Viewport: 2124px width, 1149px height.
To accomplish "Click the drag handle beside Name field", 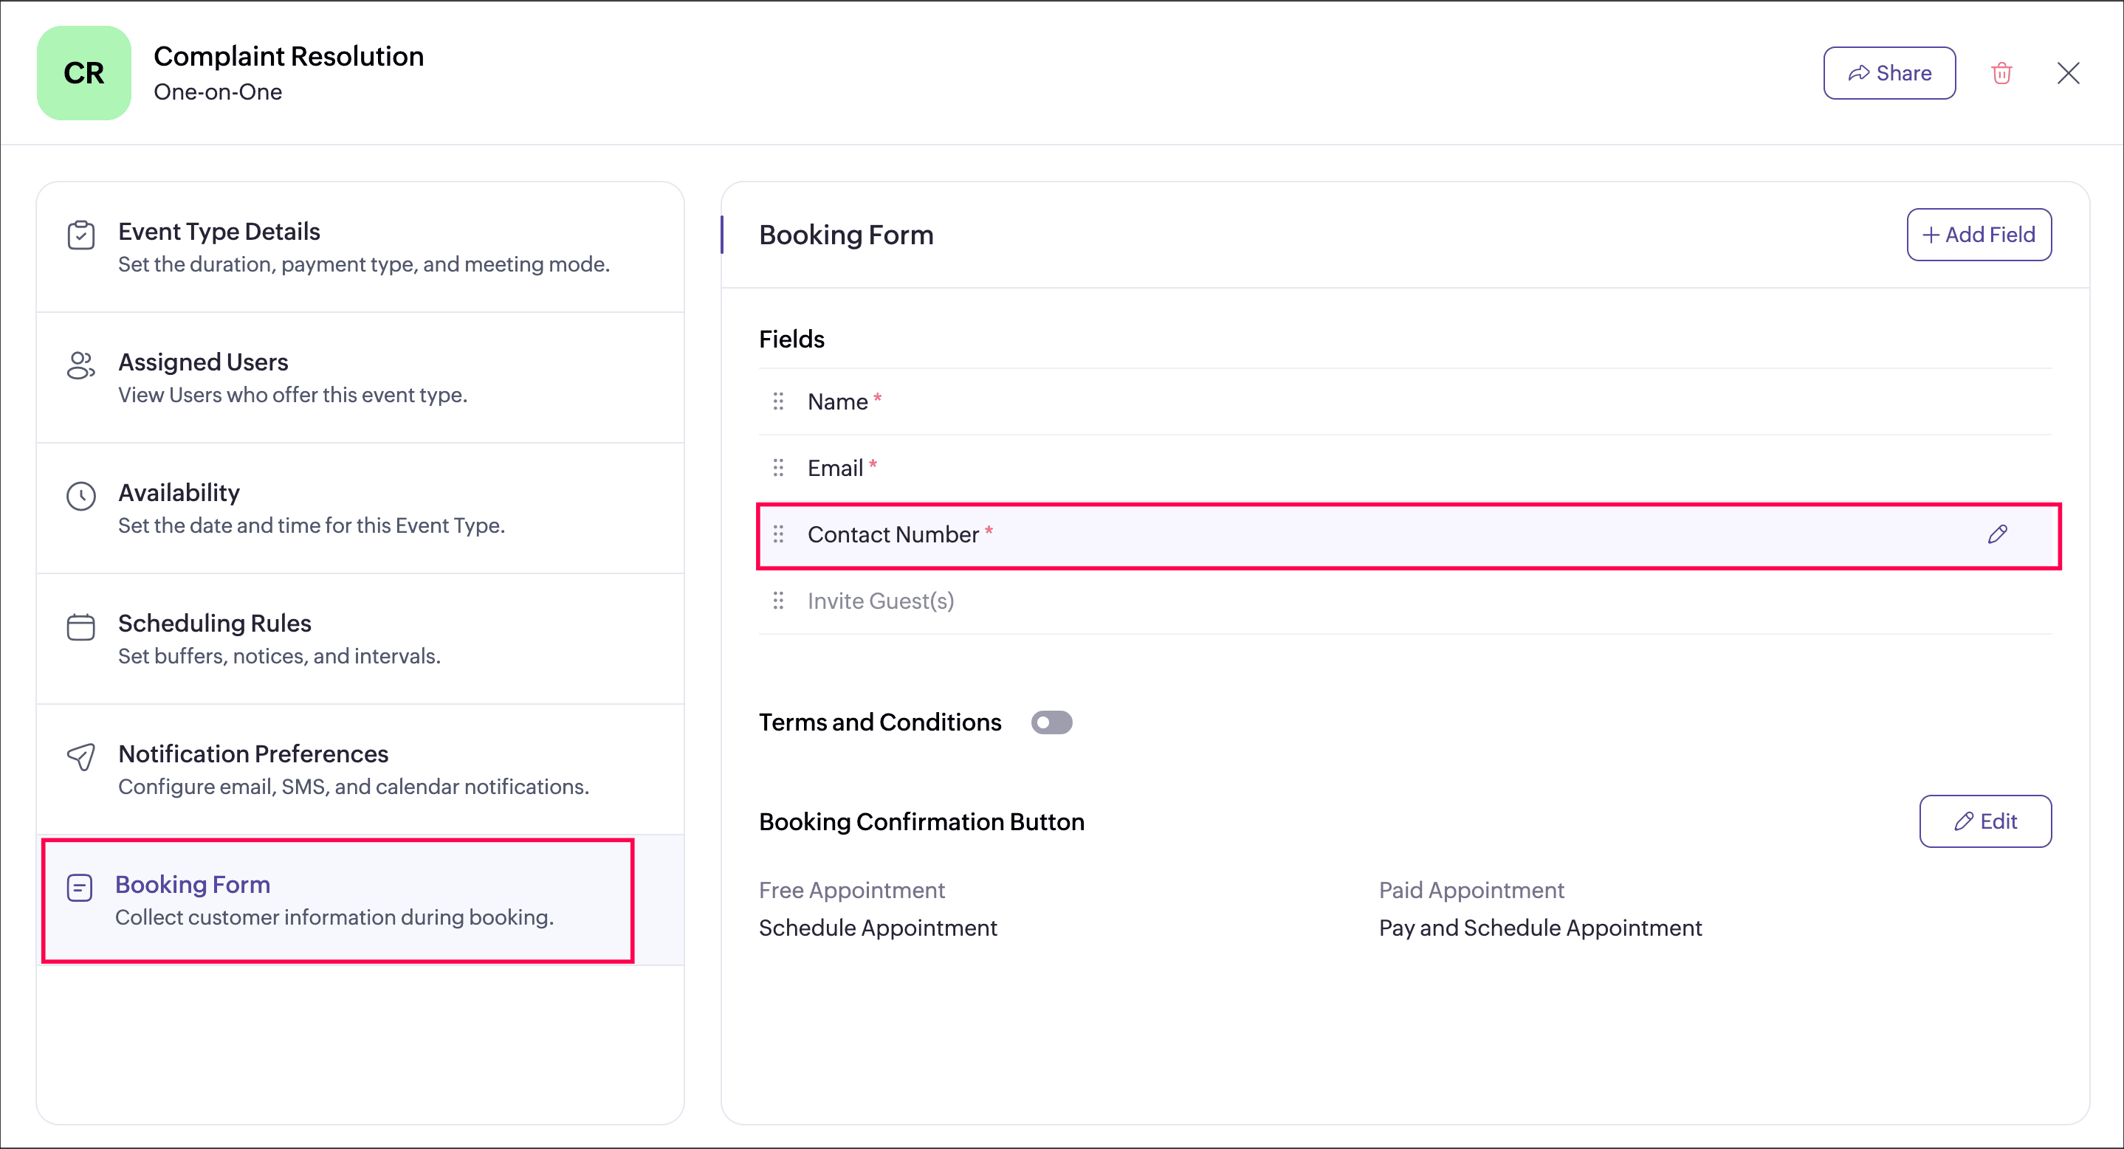I will [x=777, y=401].
